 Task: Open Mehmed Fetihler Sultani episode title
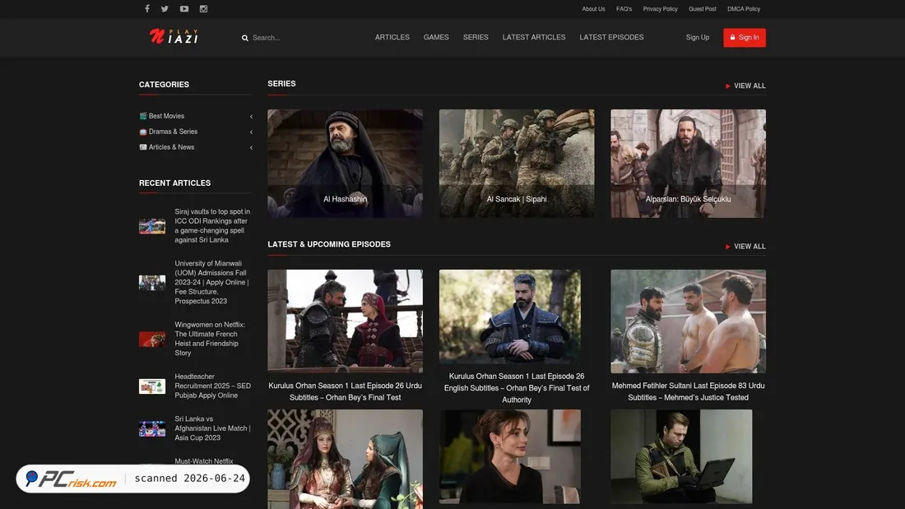pyautogui.click(x=688, y=391)
